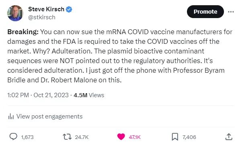236x145 pixels.
Task: Open the three-dot more options menu
Action: pos(231,12)
